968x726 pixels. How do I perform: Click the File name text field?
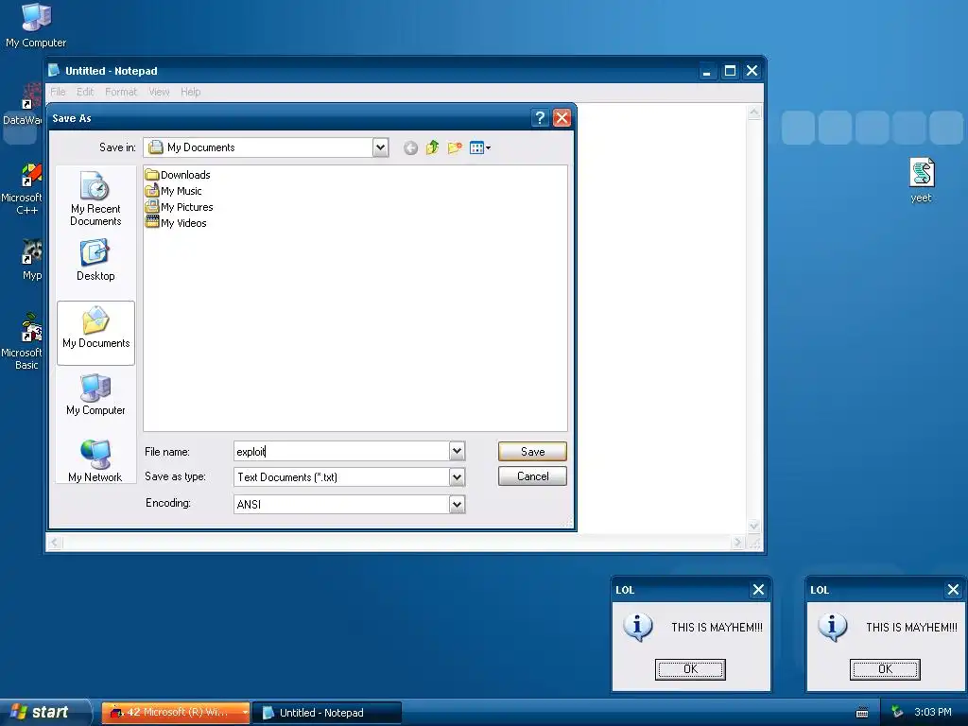[x=341, y=451]
